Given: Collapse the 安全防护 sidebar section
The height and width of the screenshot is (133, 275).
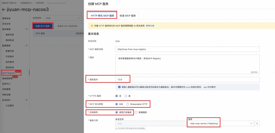Looking at the screenshot, I should coord(26,100).
